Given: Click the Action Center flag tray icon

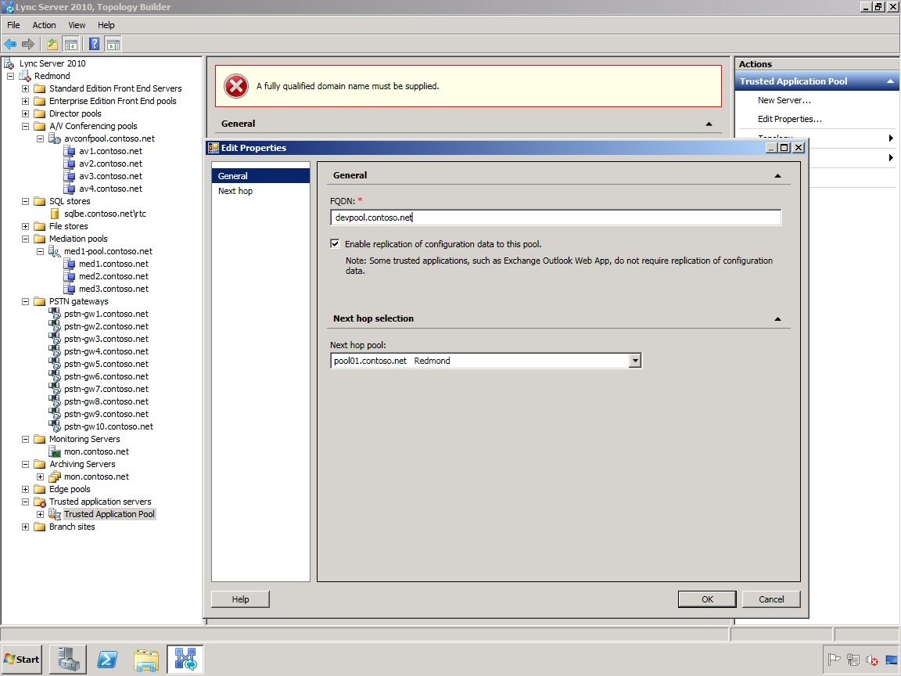Looking at the screenshot, I should tap(835, 660).
